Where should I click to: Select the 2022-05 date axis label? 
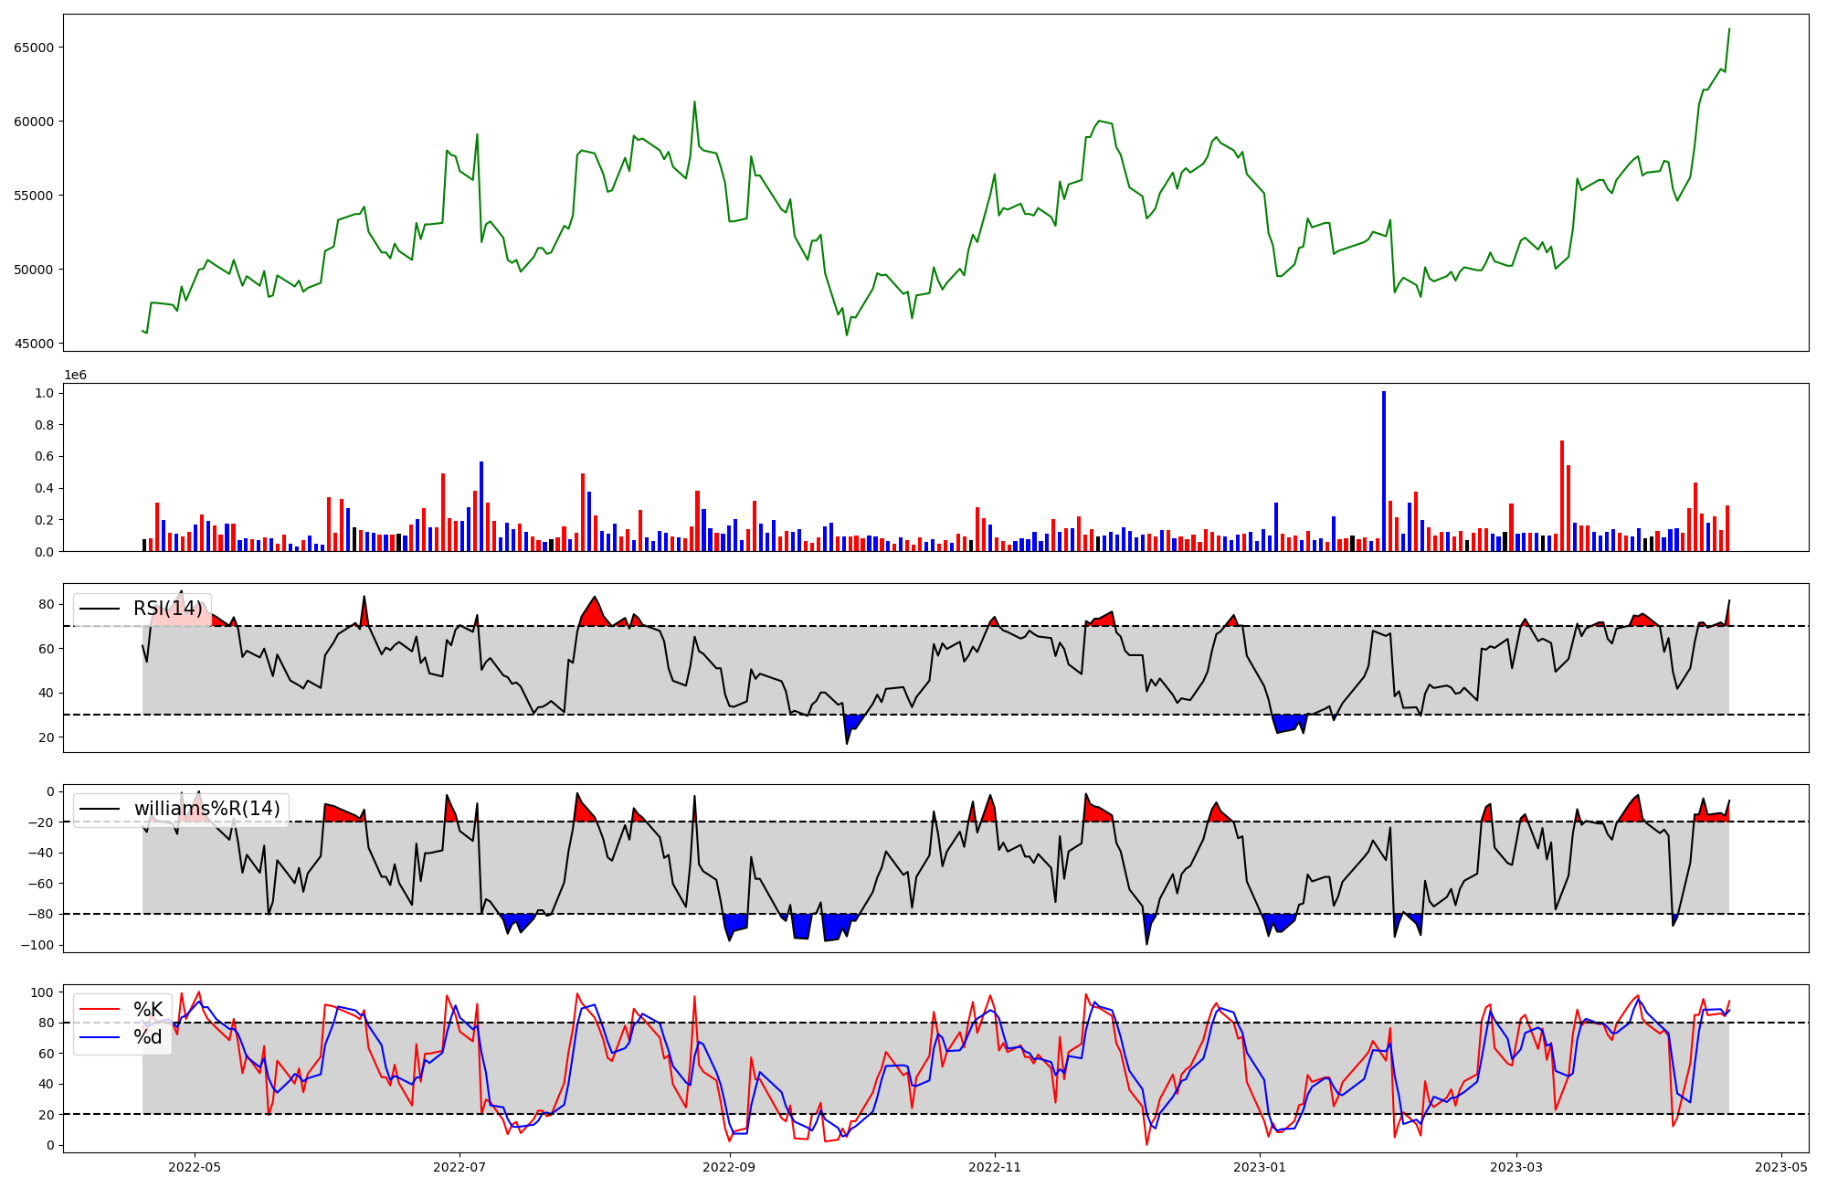click(x=195, y=1167)
